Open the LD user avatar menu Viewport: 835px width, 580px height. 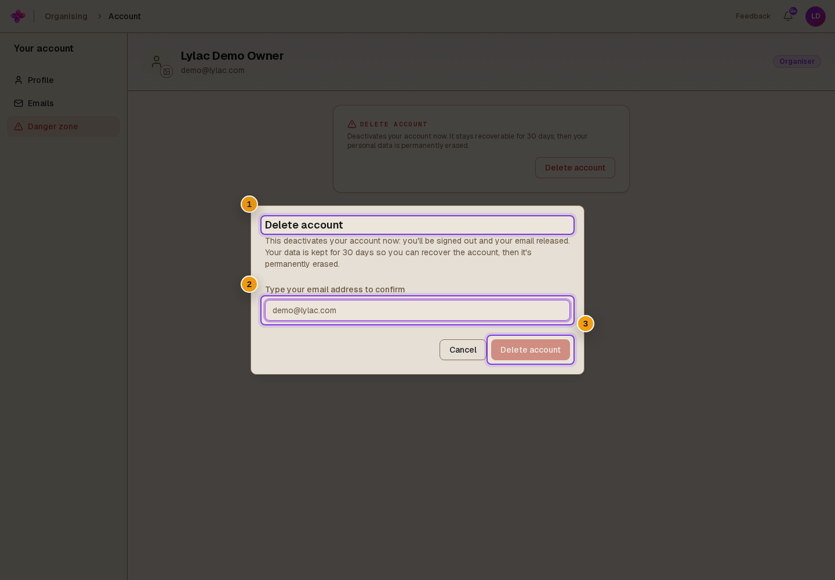click(x=815, y=16)
